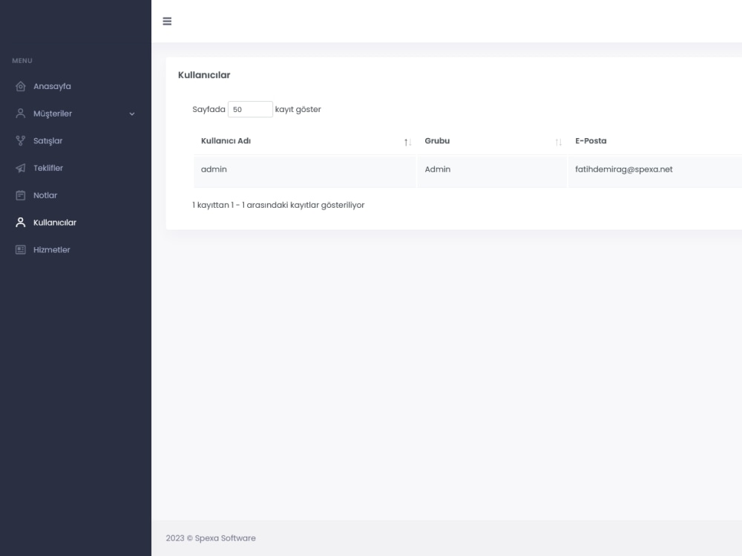Click the Kullanıcılar page heading

click(x=204, y=75)
